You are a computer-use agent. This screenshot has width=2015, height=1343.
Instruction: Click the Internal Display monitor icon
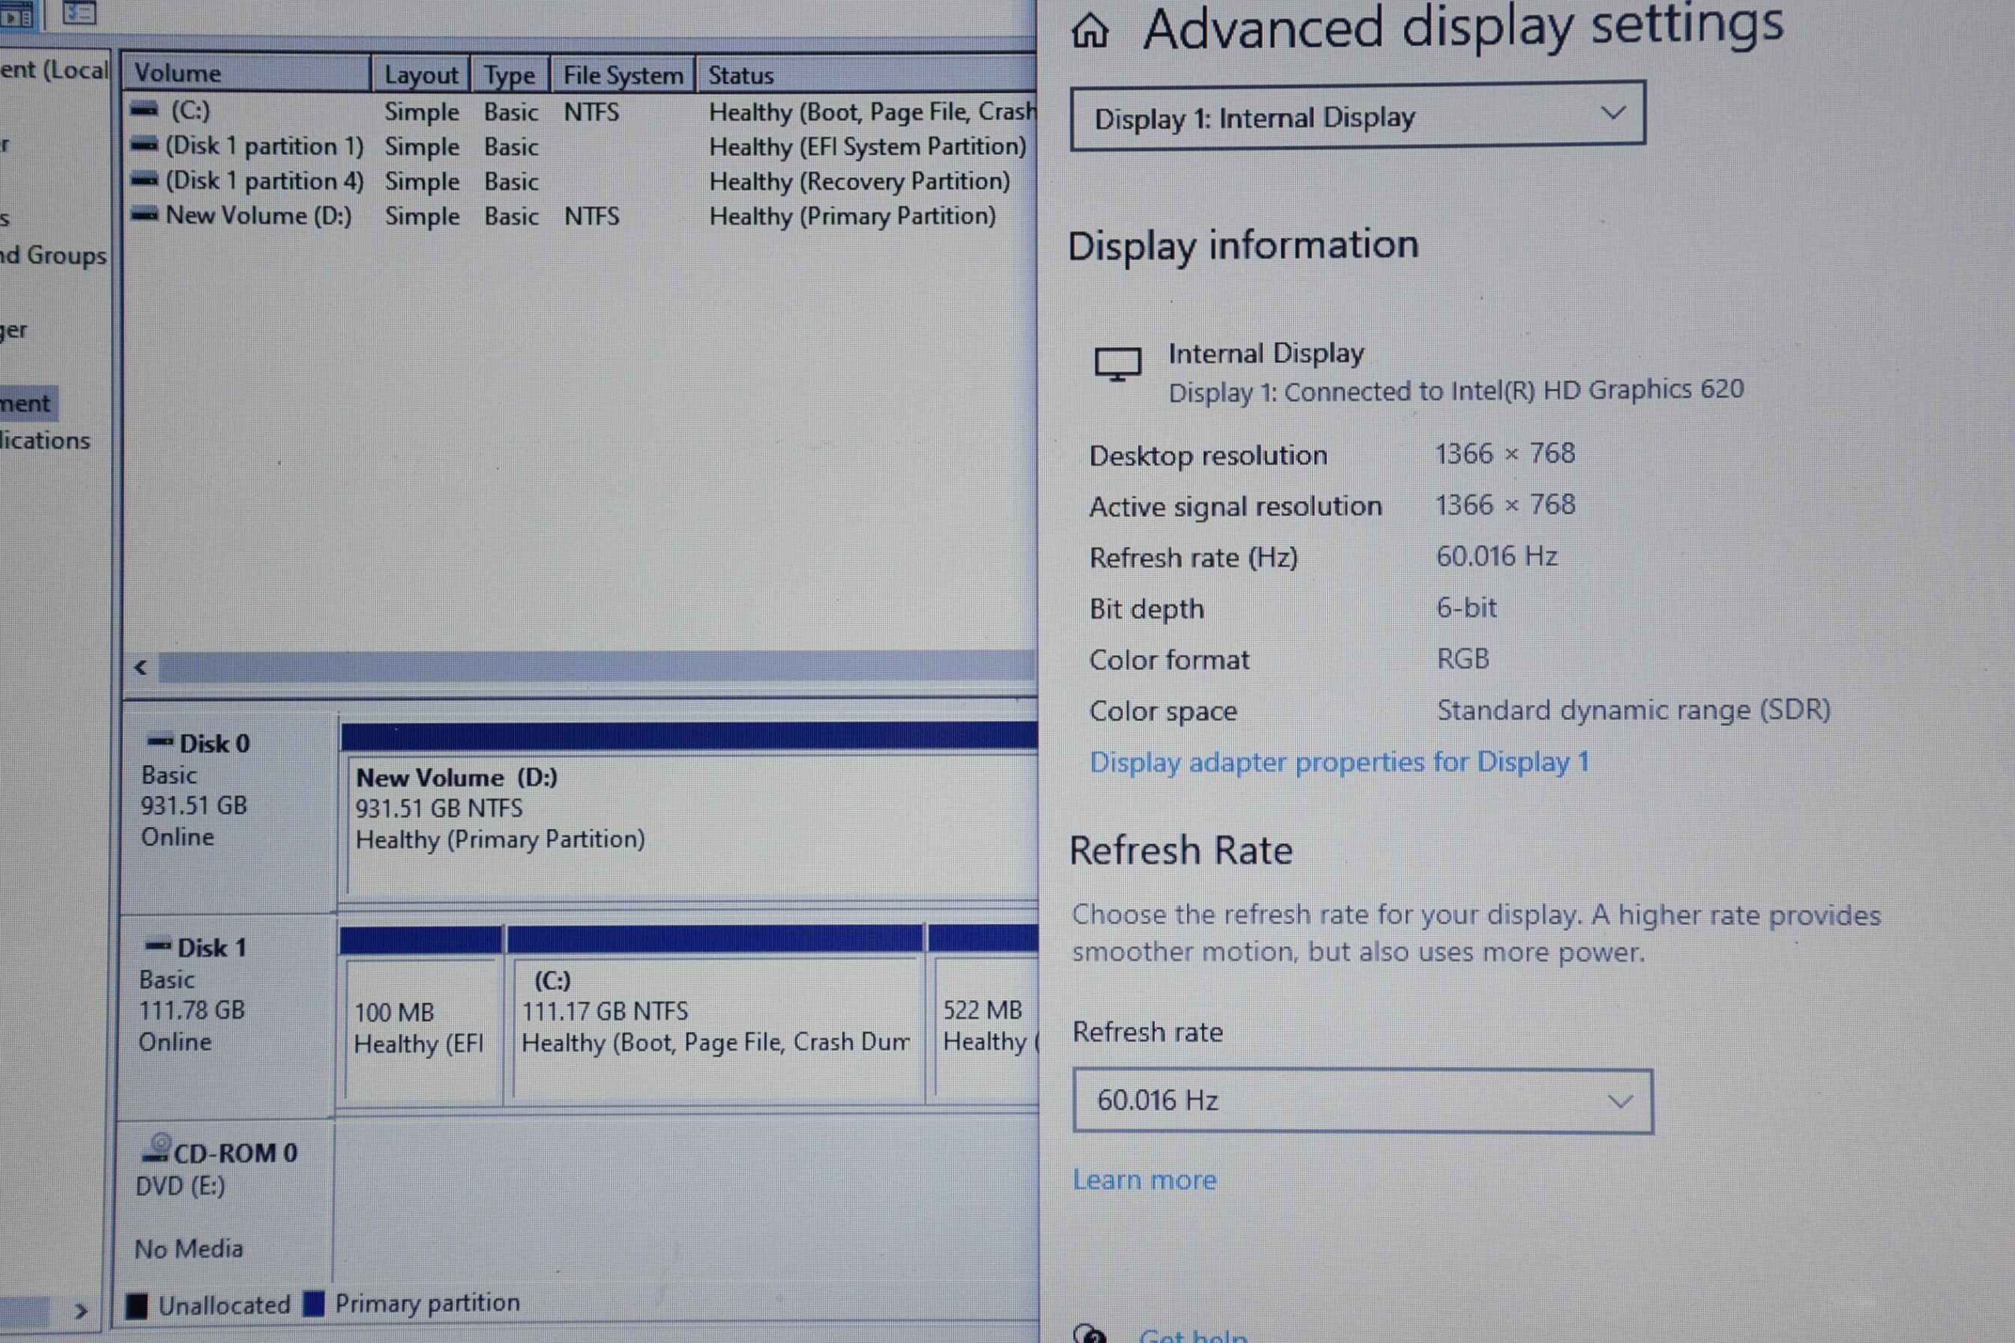coord(1118,364)
